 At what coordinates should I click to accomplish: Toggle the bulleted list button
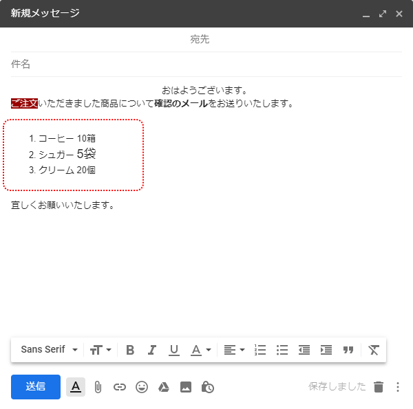[x=282, y=350]
